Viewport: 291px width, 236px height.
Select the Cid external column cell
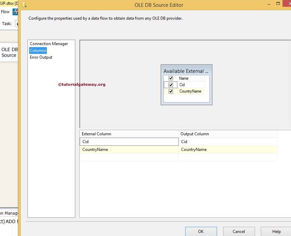tap(129, 141)
